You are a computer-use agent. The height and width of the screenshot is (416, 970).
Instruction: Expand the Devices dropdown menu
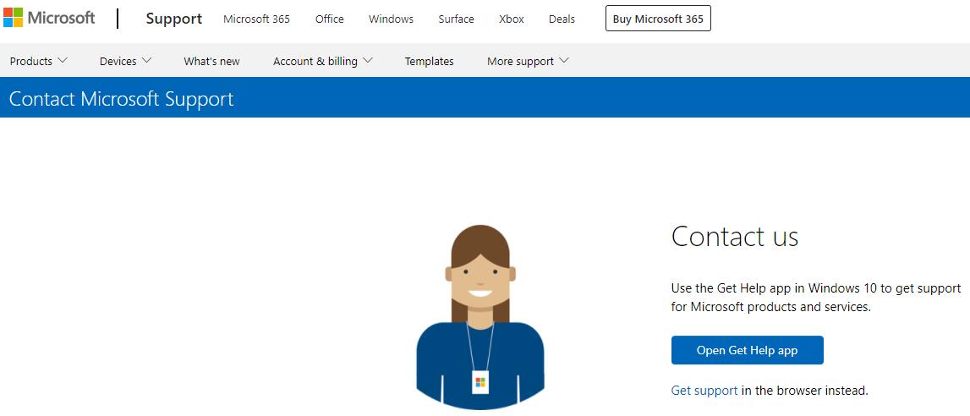coord(125,61)
